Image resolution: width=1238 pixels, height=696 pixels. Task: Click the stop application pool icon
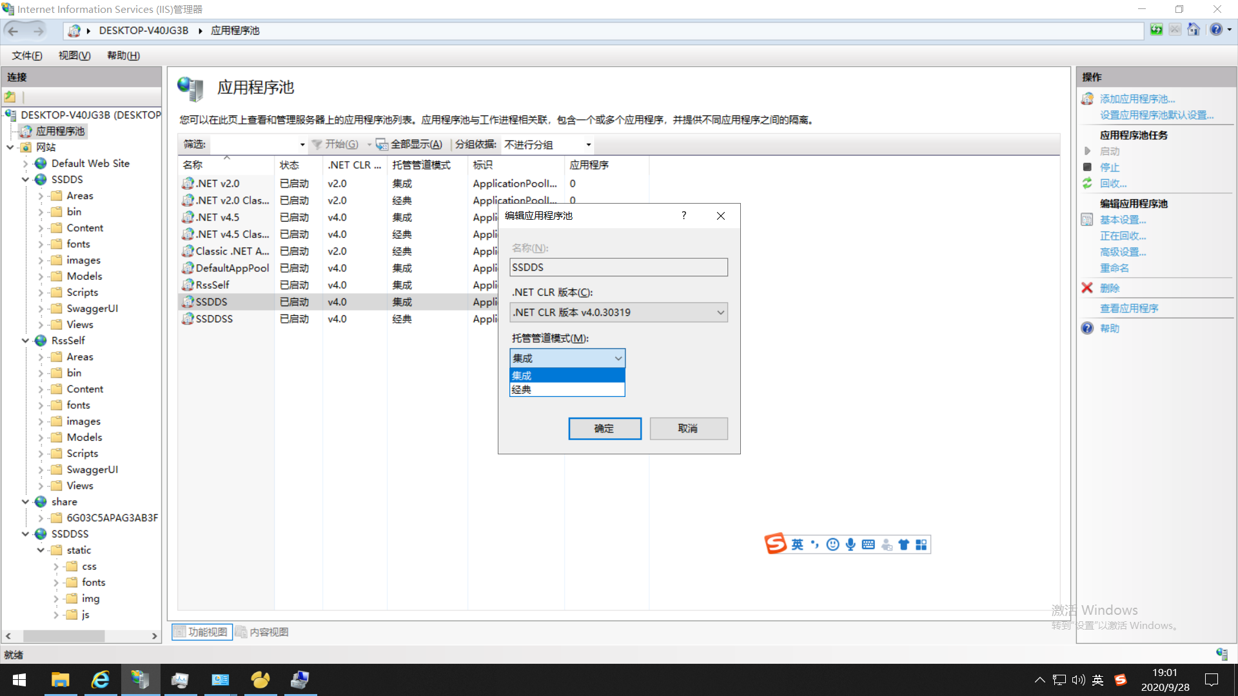click(1087, 167)
